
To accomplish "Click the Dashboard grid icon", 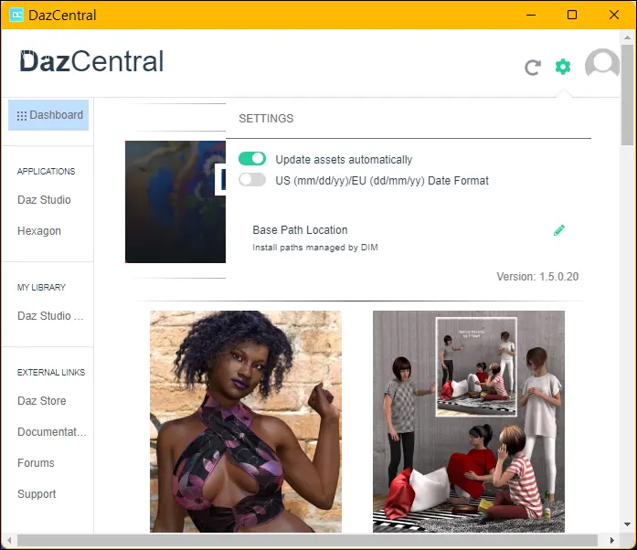I will coord(22,116).
